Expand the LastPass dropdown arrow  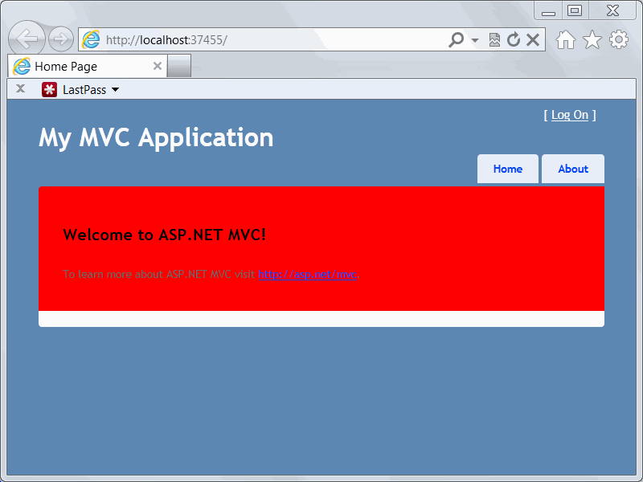pyautogui.click(x=116, y=89)
